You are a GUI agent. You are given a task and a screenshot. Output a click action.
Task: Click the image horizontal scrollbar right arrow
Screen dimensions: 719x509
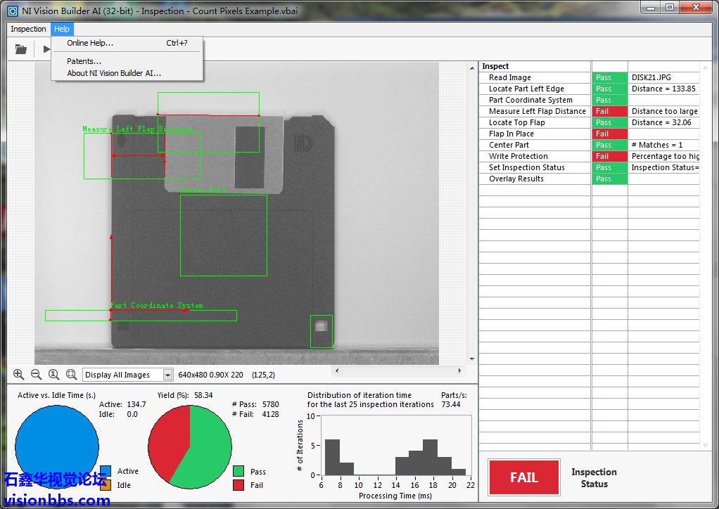[461, 371]
